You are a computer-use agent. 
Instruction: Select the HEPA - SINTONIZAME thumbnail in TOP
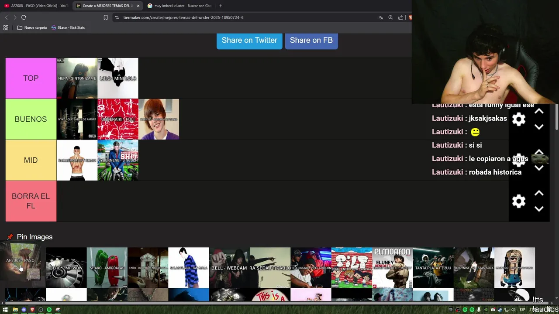[77, 78]
